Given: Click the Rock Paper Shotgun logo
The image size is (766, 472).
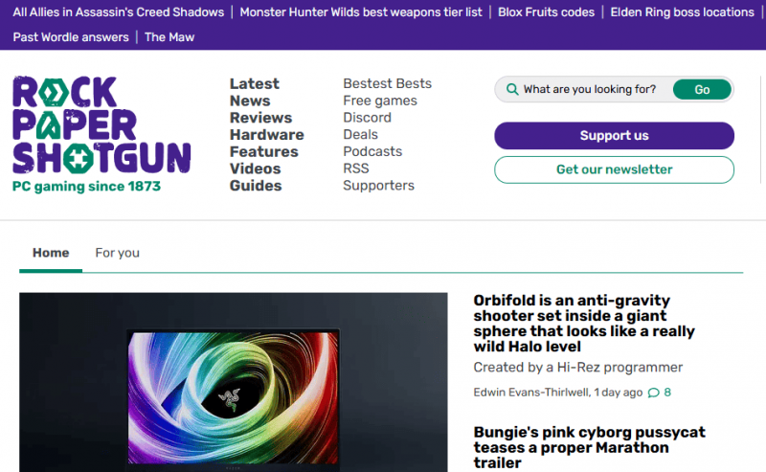Looking at the screenshot, I should click(101, 134).
